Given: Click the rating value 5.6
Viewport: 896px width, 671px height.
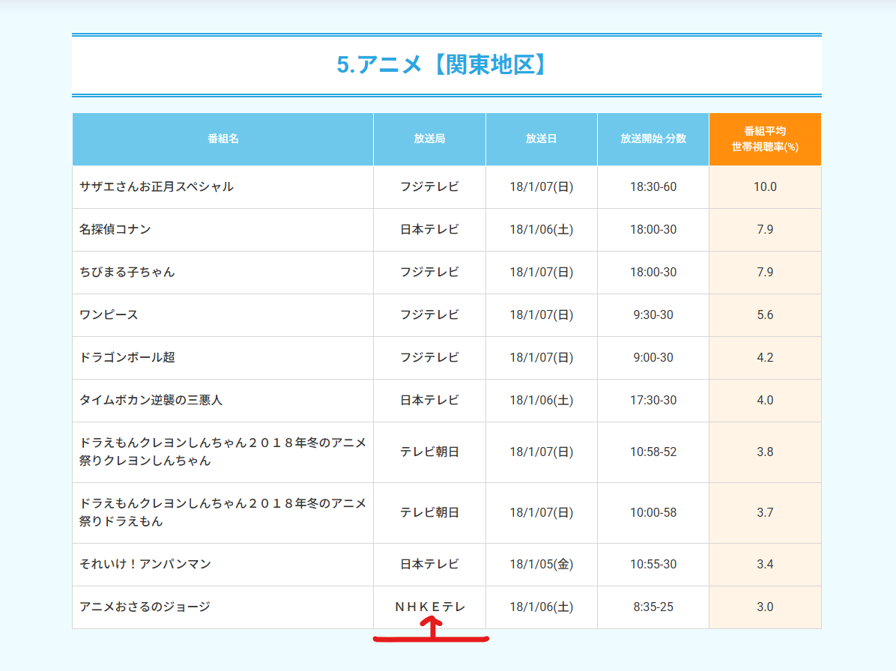Looking at the screenshot, I should [x=765, y=315].
